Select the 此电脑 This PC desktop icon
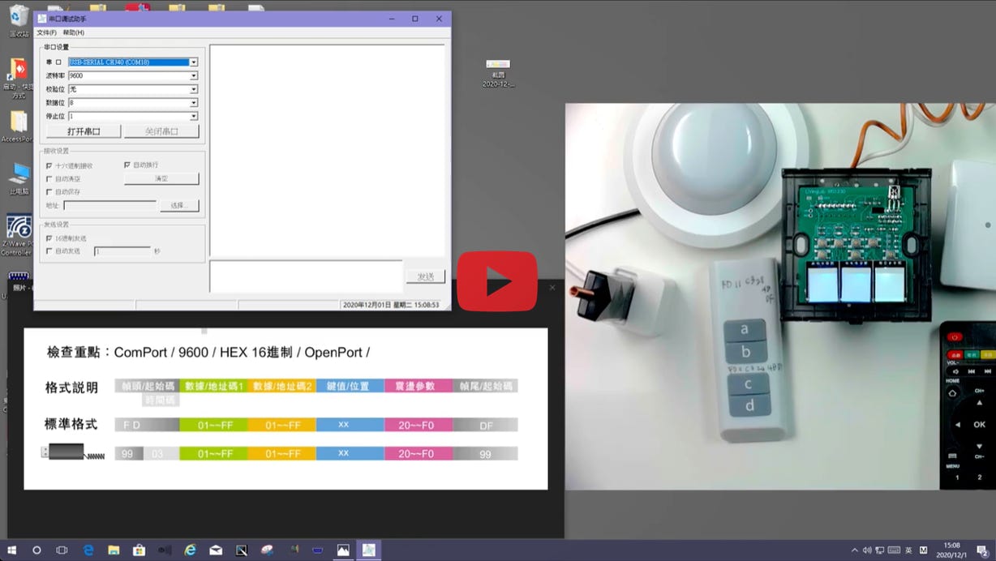The image size is (996, 561). pyautogui.click(x=19, y=178)
